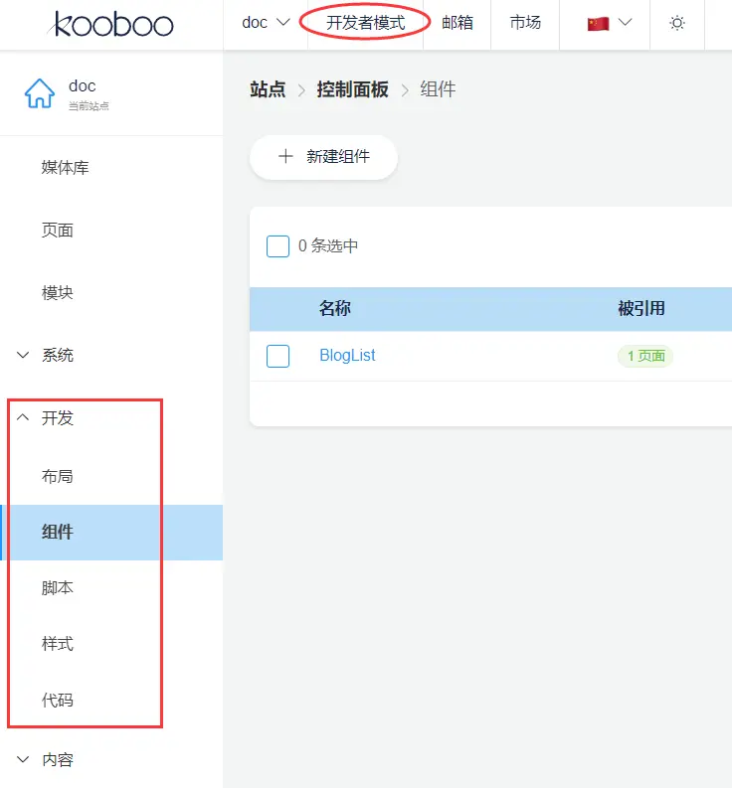This screenshot has width=732, height=788.
Task: Click the home icon beside doc
Action: [x=40, y=94]
